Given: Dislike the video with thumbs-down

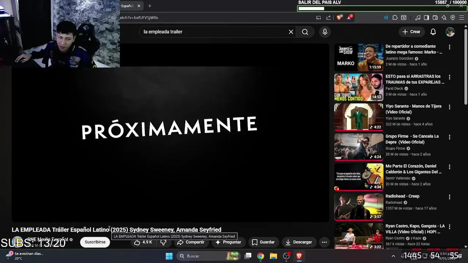Looking at the screenshot, I should click(x=163, y=242).
